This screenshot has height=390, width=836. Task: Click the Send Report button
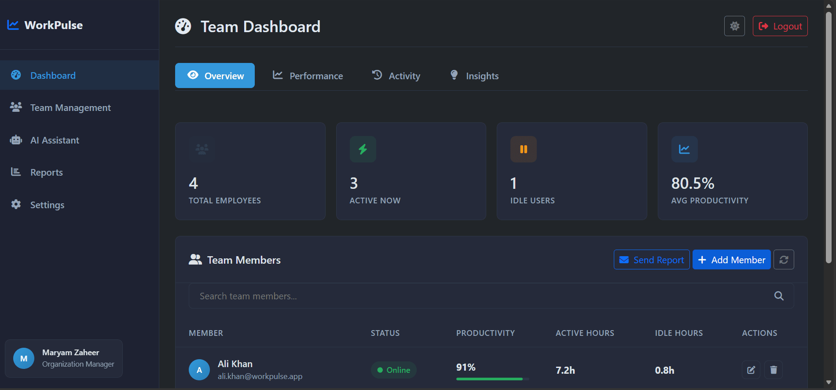tap(652, 260)
